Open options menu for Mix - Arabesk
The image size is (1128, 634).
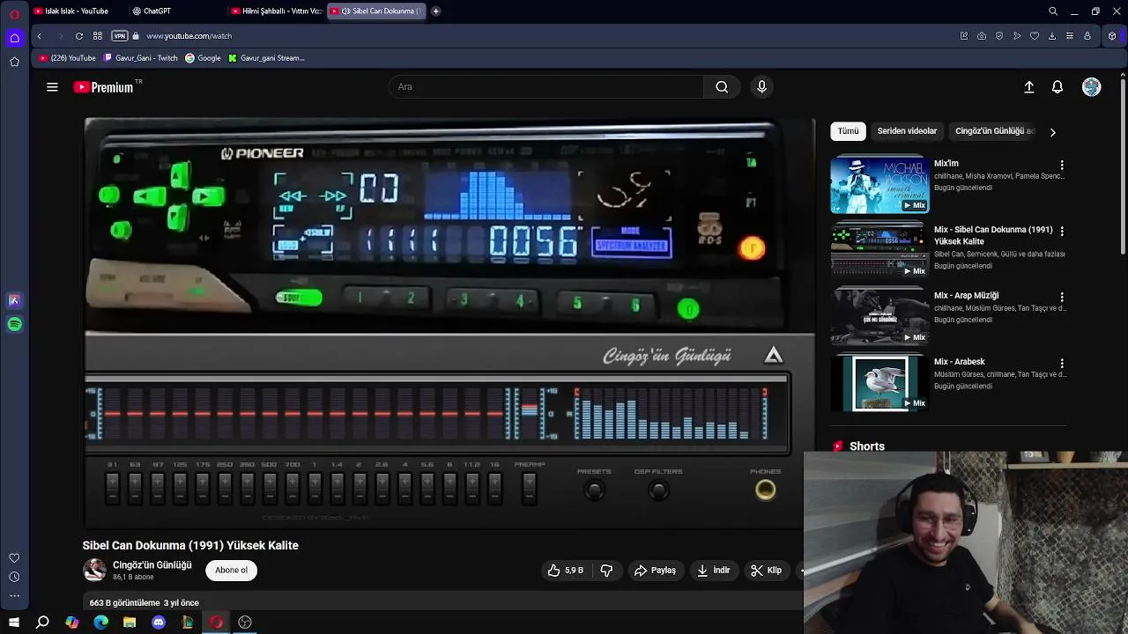click(1062, 363)
